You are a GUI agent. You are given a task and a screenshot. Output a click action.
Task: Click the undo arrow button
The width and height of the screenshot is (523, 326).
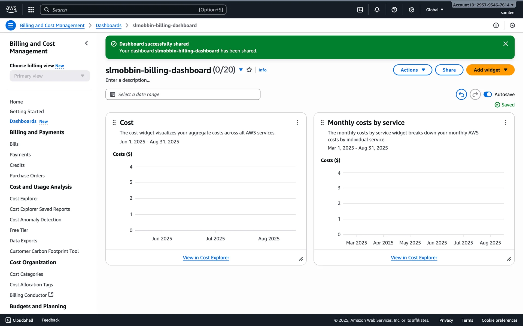(x=461, y=94)
